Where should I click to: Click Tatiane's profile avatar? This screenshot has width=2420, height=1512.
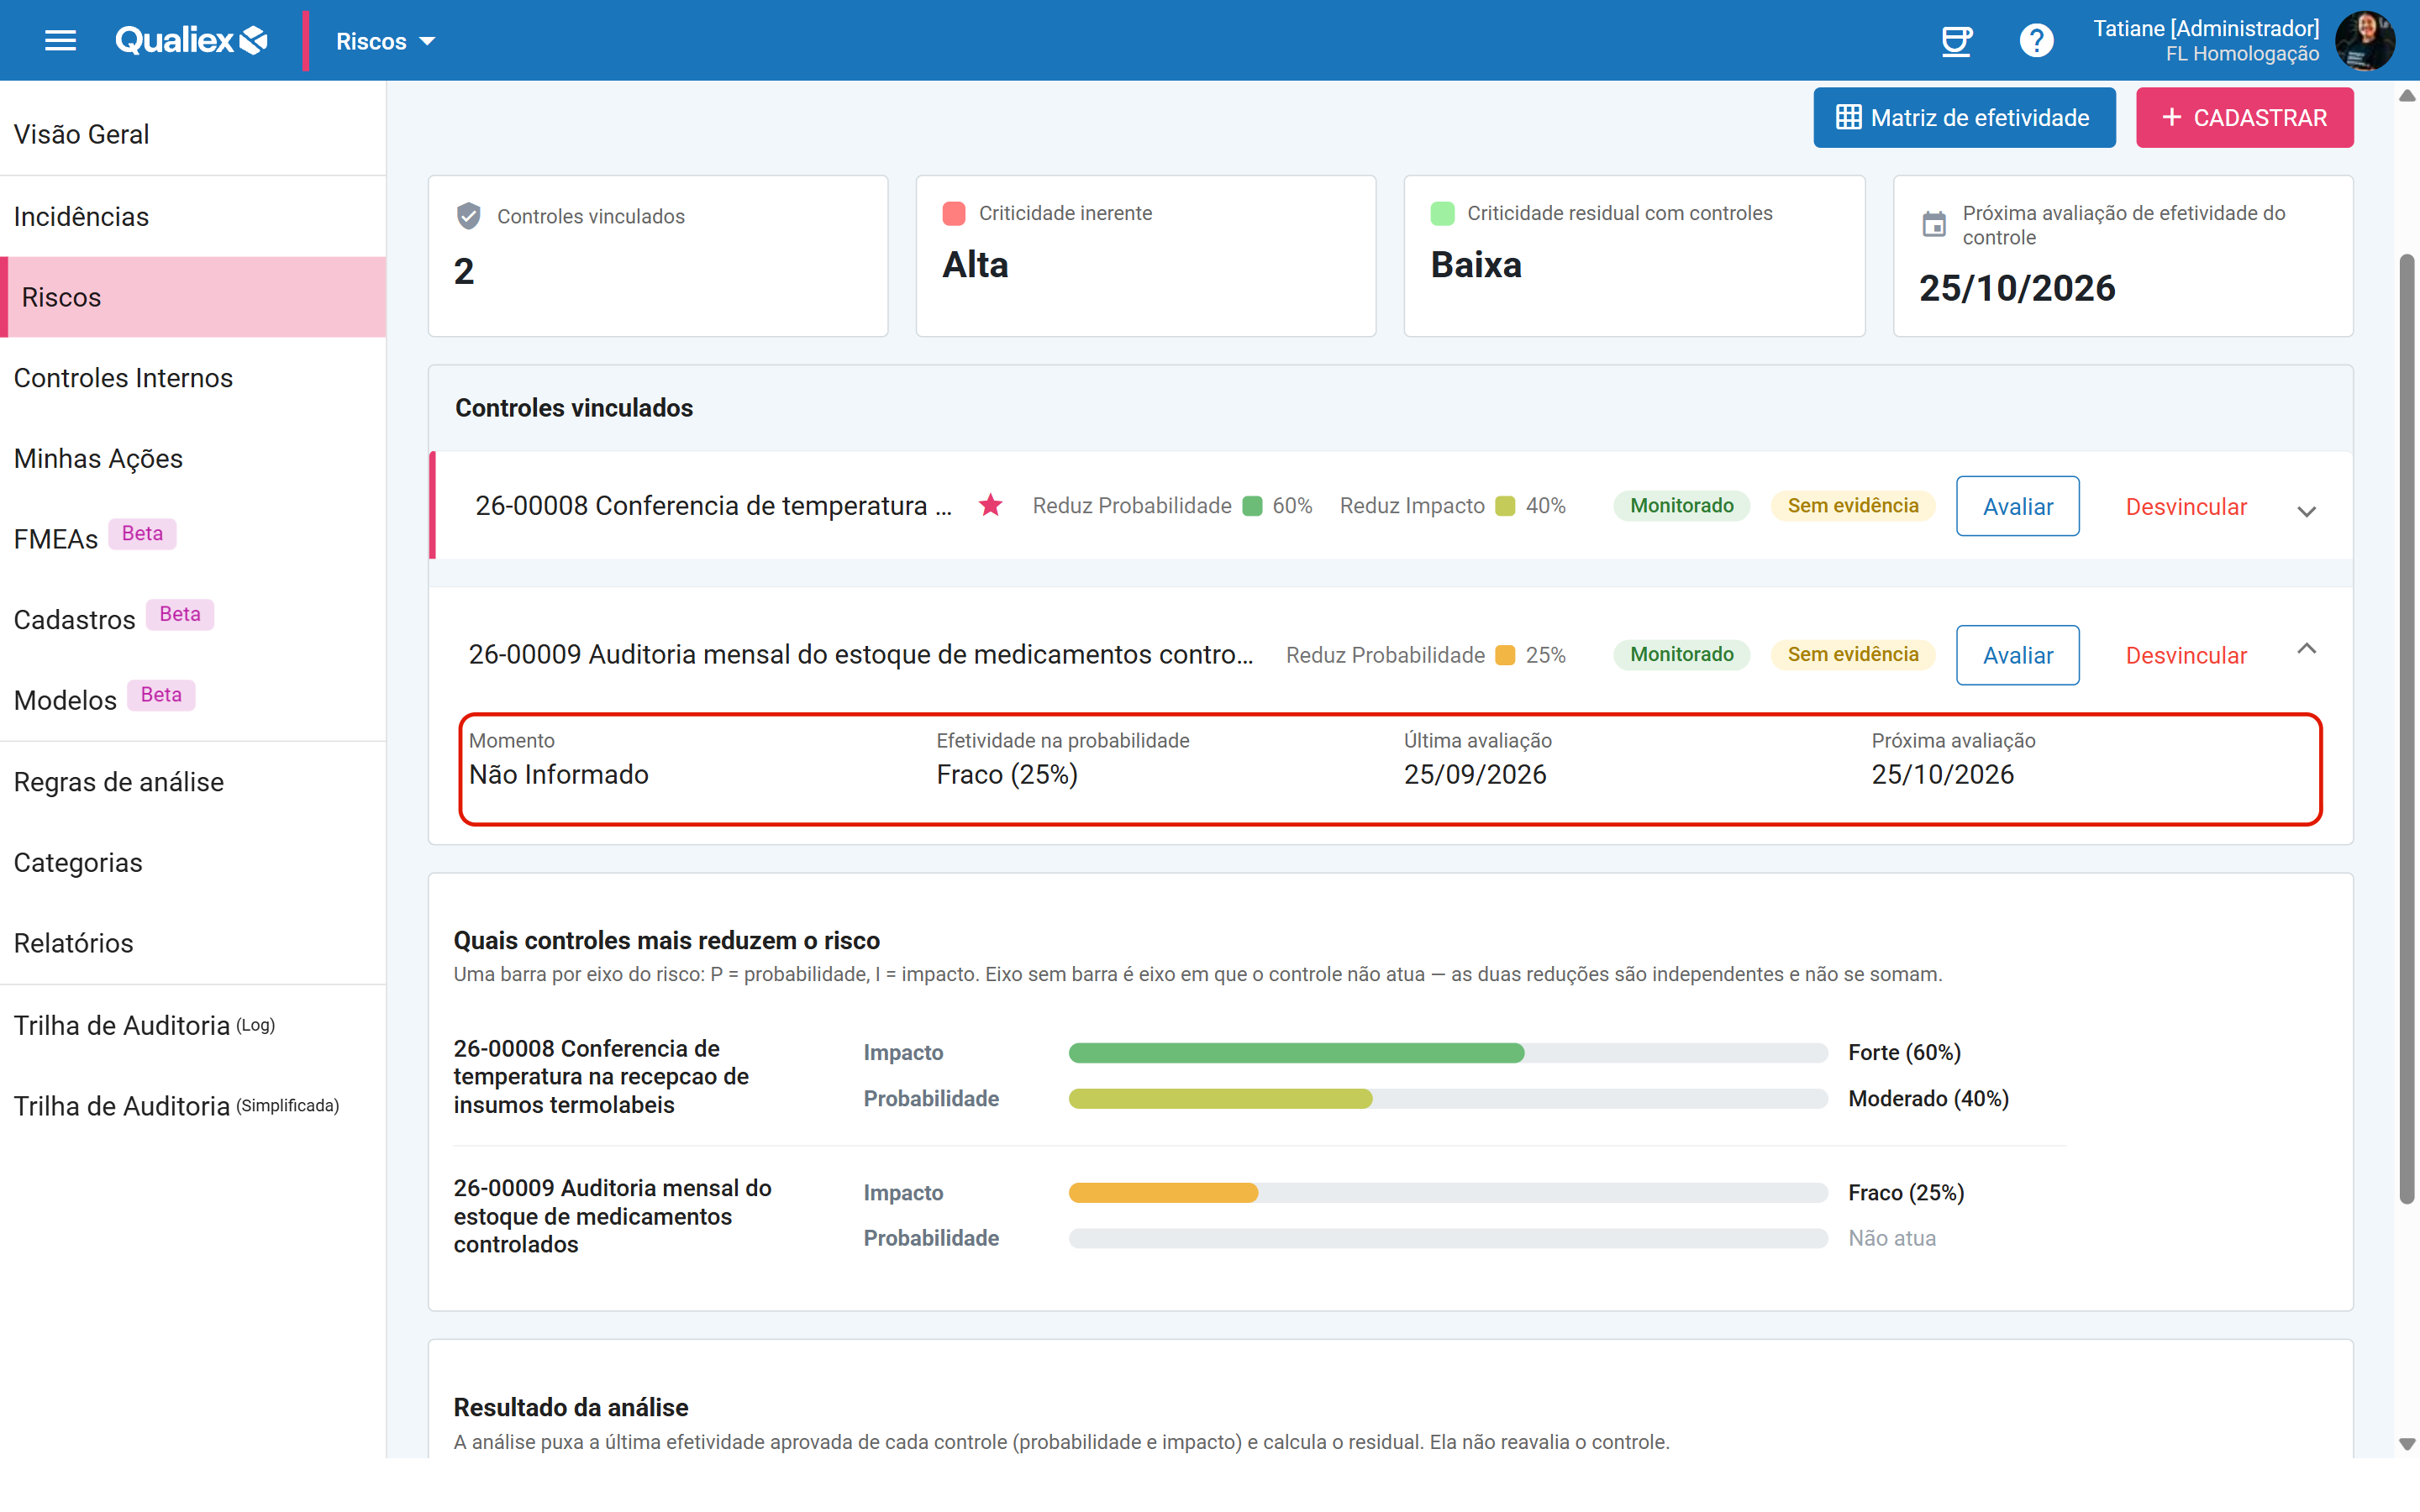(x=2364, y=41)
